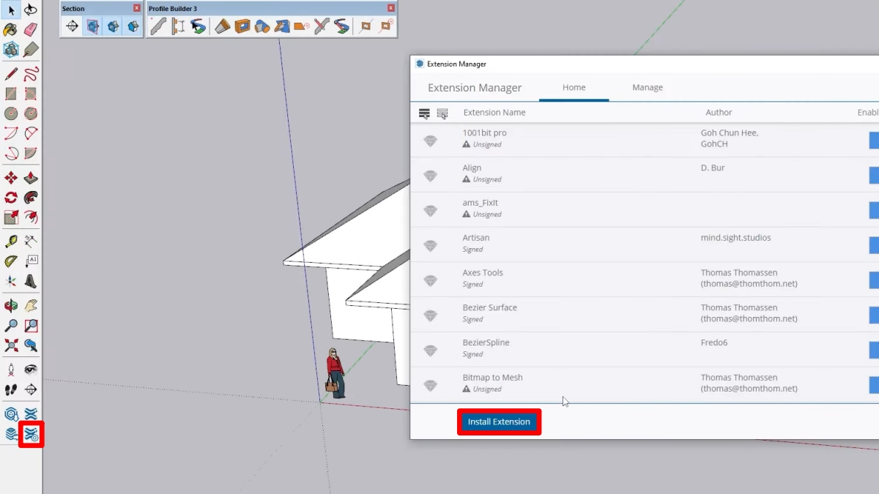879x494 pixels.
Task: Activate the Pan hand tool
Action: (x=31, y=305)
